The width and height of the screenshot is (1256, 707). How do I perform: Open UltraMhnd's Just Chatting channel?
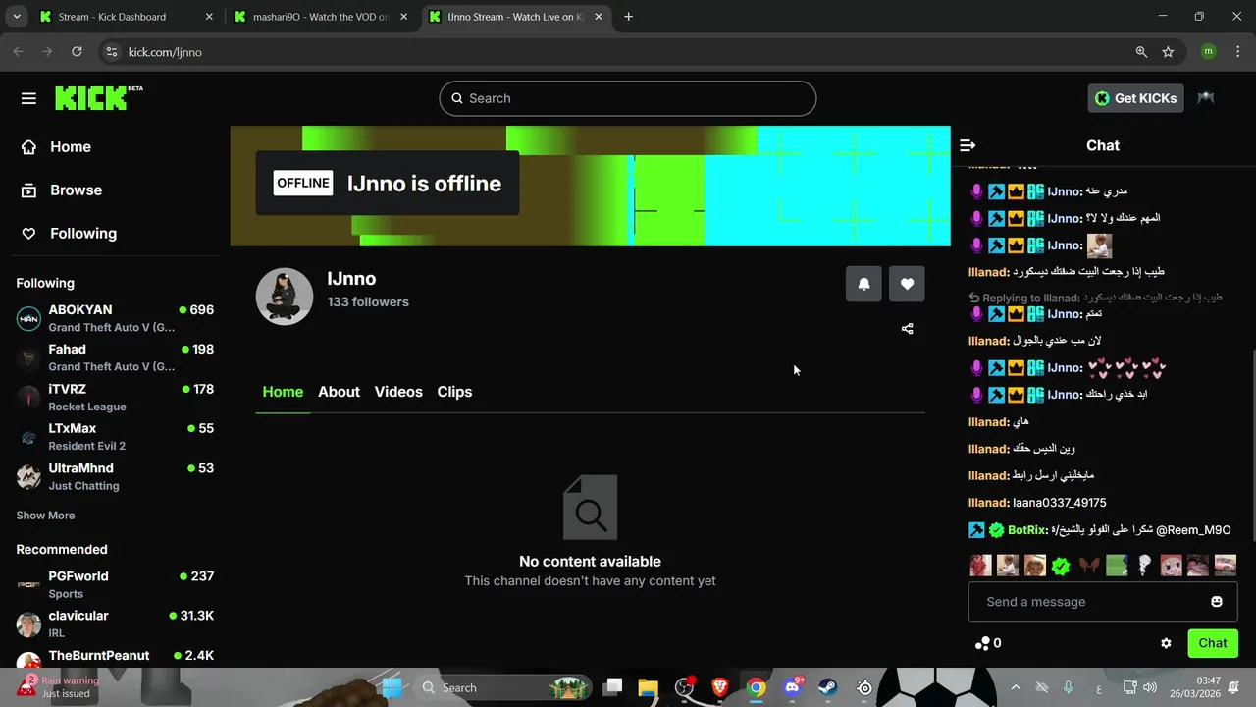115,477
